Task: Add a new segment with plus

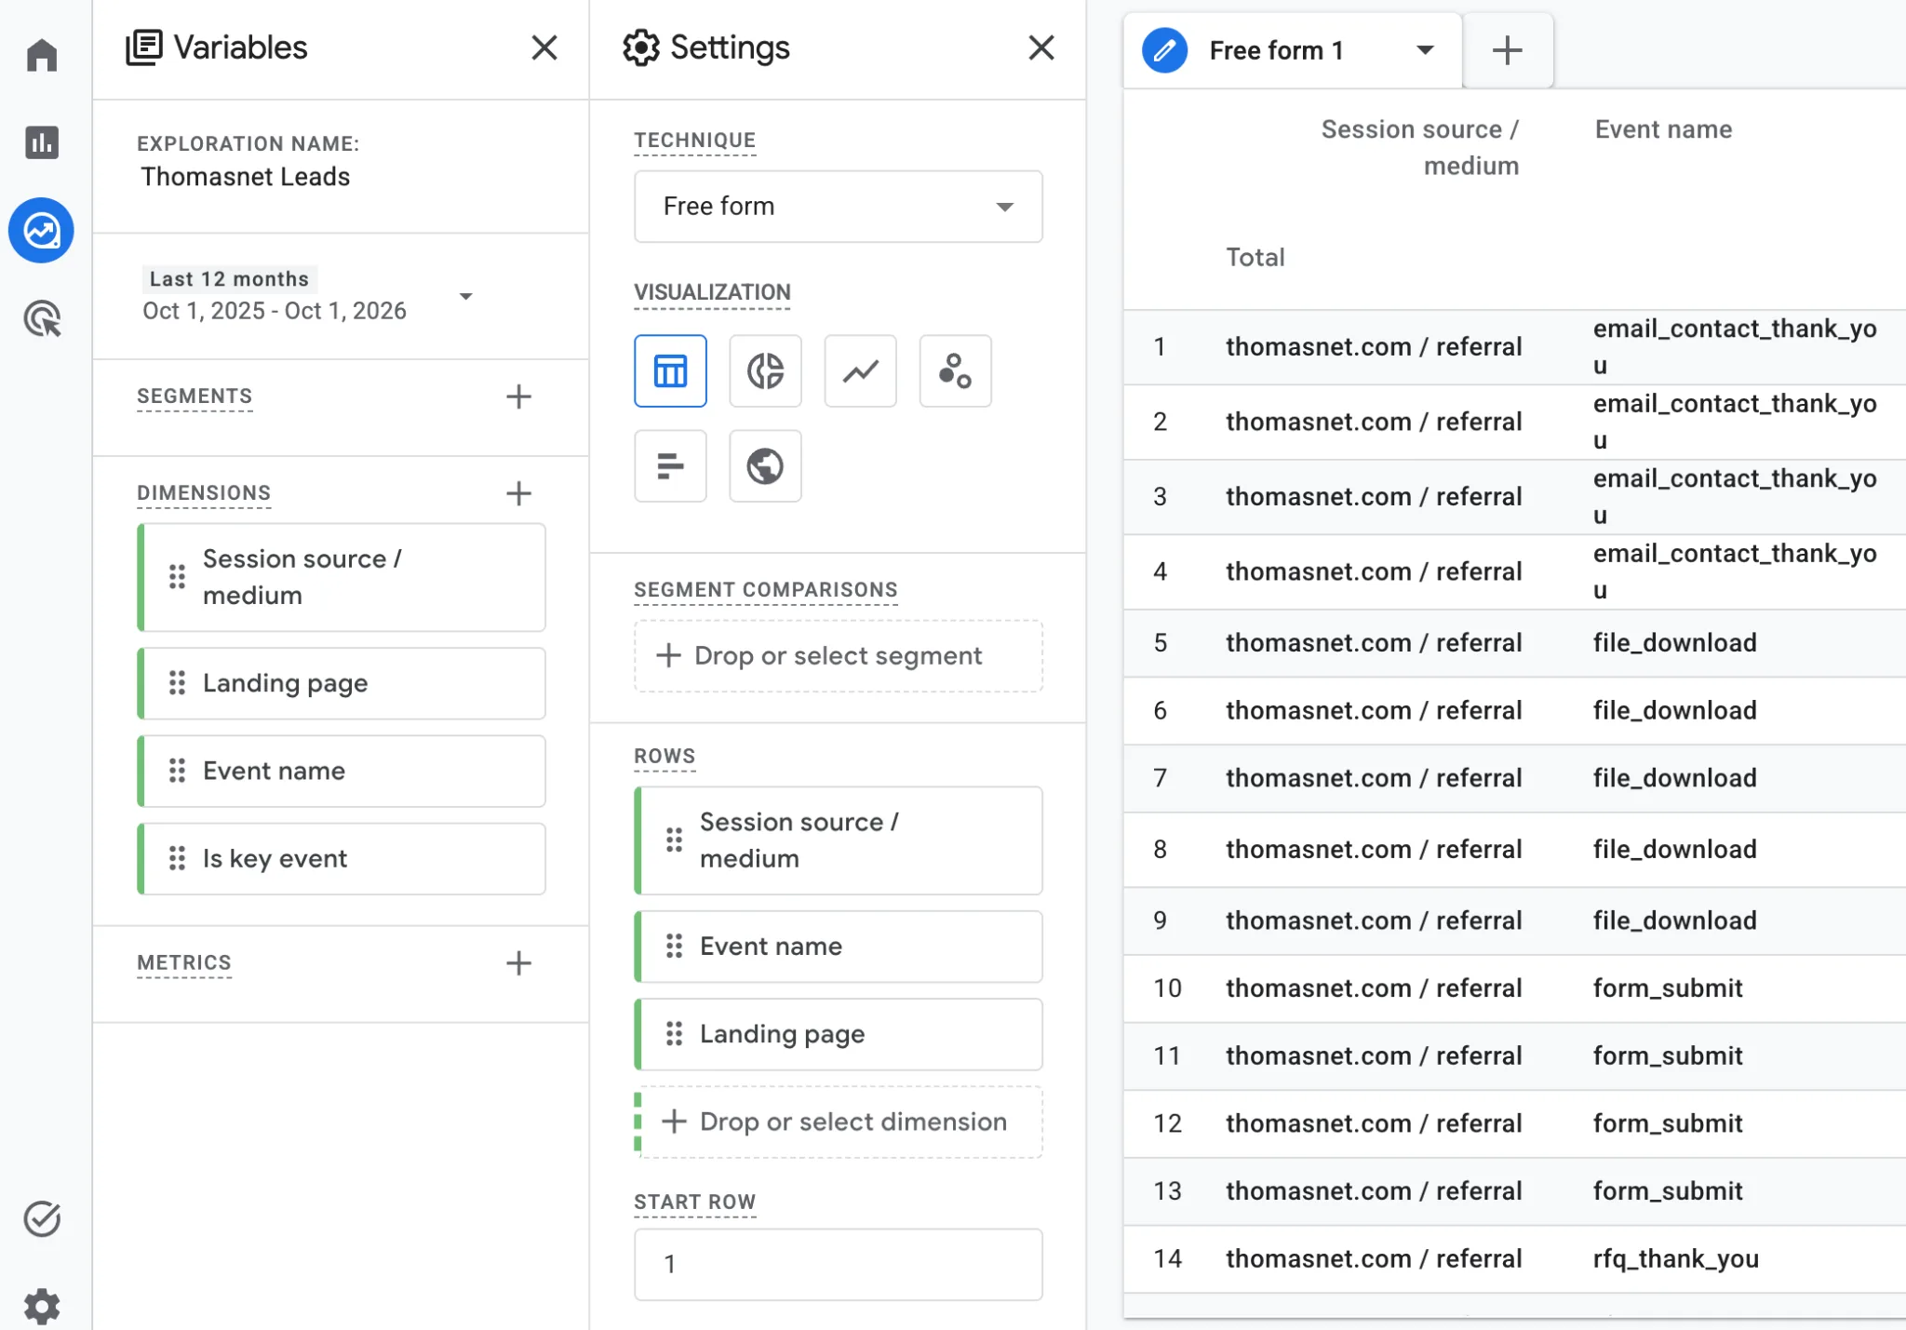Action: coord(518,396)
